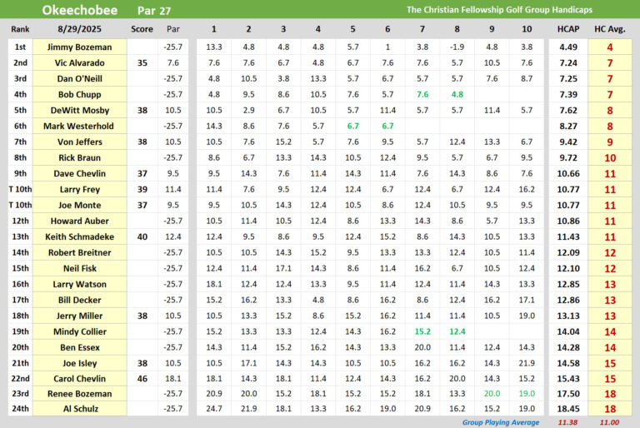
Task: Click Renee Bozeman's name cell
Action: coord(80,394)
